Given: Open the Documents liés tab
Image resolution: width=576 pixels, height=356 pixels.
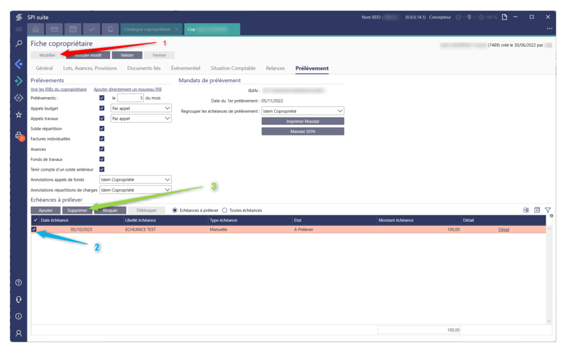Looking at the screenshot, I should point(144,68).
